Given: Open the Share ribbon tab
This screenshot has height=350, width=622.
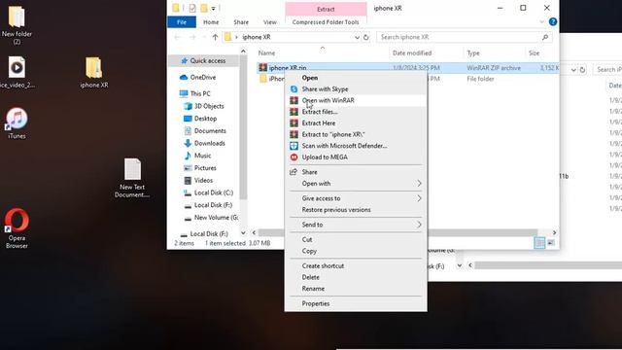Looking at the screenshot, I should (241, 22).
